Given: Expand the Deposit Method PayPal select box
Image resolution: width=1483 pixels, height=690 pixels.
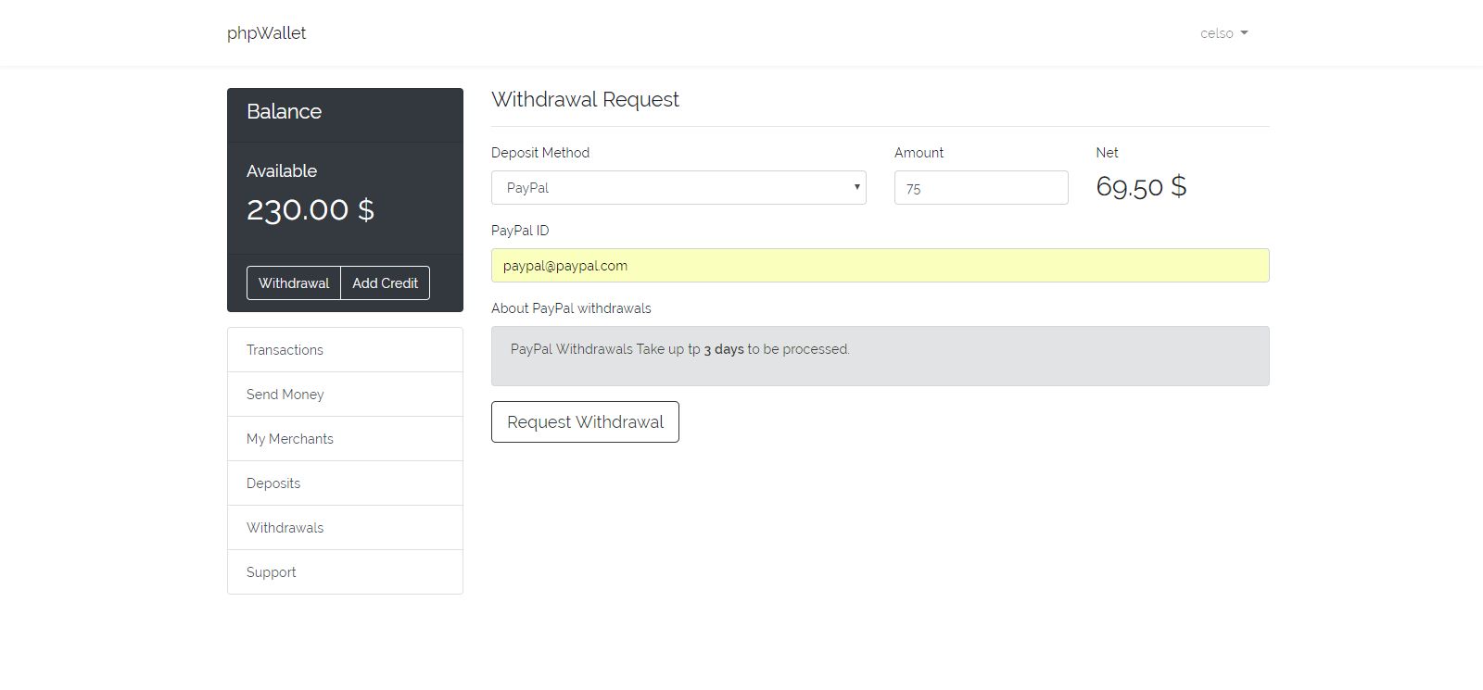Looking at the screenshot, I should pyautogui.click(x=678, y=188).
